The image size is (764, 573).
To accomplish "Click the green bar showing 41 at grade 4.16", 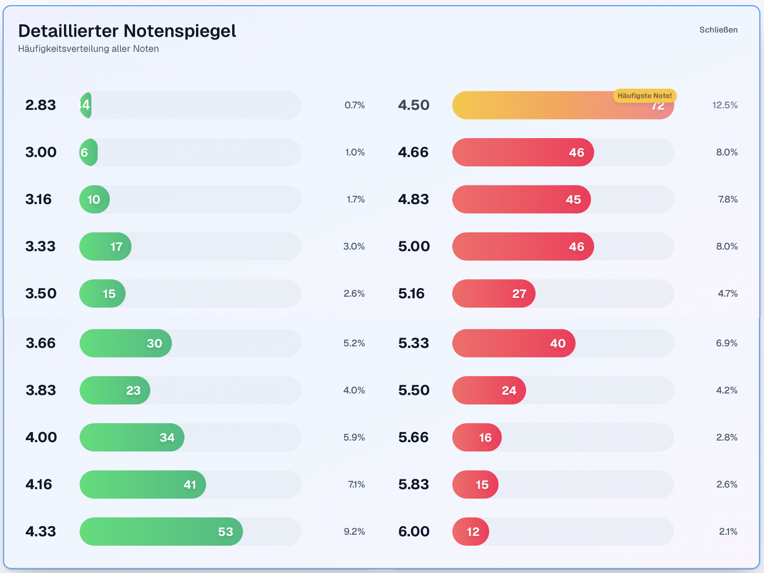I will [142, 484].
